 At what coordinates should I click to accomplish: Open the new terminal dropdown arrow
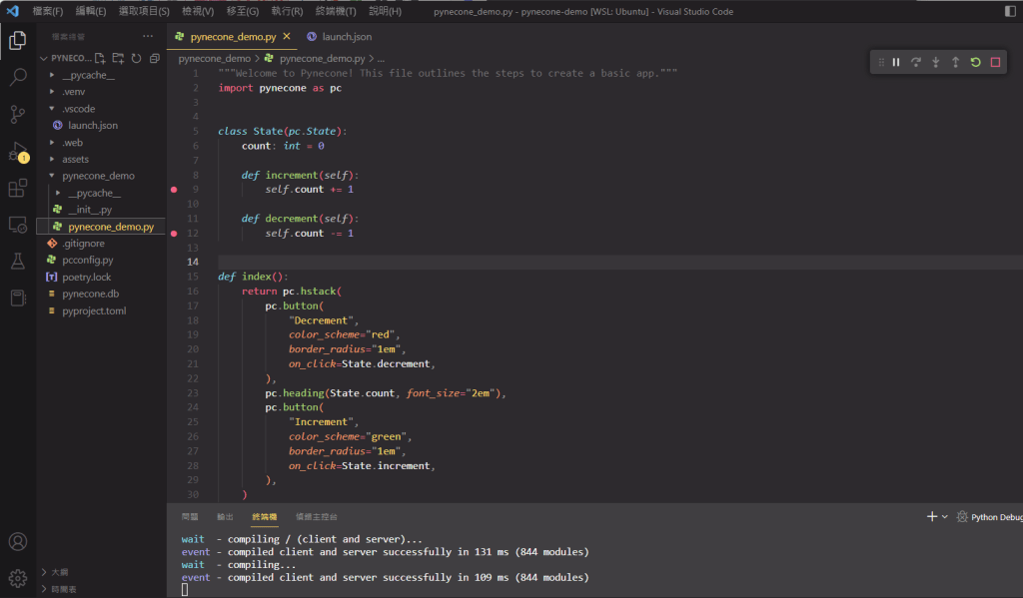945,517
